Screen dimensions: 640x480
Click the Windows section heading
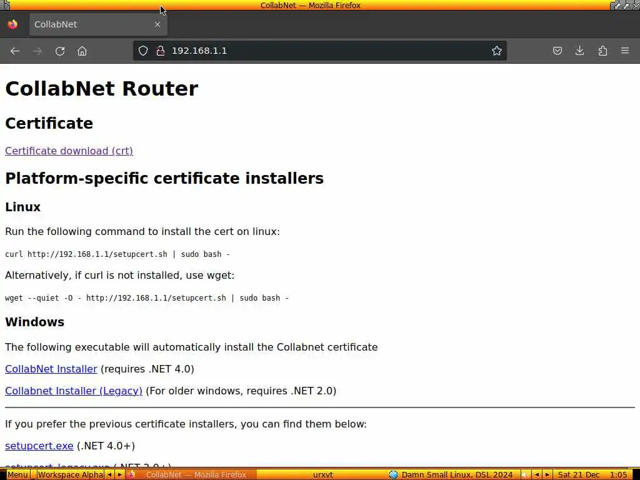(x=35, y=322)
